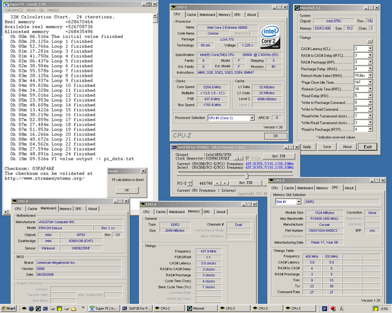The width and height of the screenshot is (392, 313).
Task: Click the left arrow next to 443/740
Action: 217,183
